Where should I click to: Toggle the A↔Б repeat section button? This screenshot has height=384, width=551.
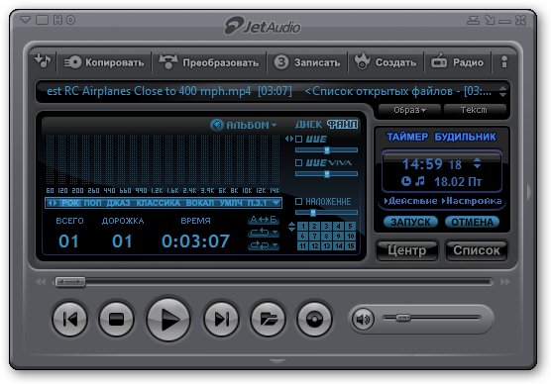264,220
